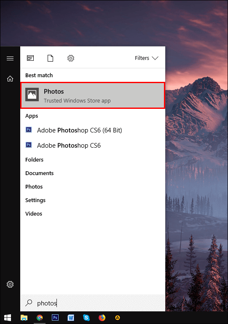This screenshot has height=324, width=228.
Task: Open the Windows Start button
Action: [x=8, y=318]
